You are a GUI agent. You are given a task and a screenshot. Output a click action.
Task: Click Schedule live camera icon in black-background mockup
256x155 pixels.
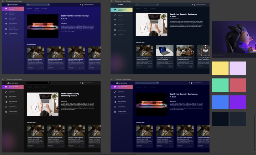pyautogui.click(x=6, y=107)
